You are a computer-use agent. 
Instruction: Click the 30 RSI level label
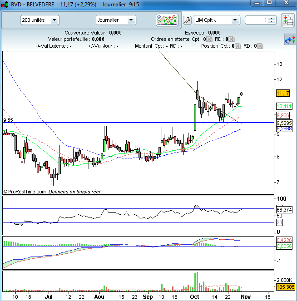279,222
